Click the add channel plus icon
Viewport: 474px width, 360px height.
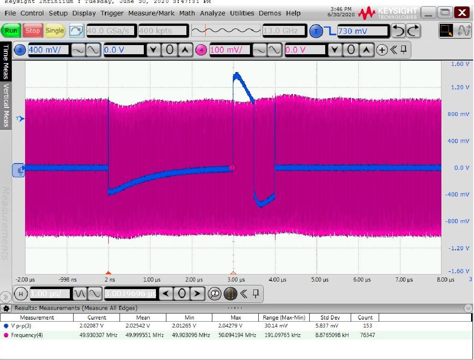pyautogui.click(x=382, y=50)
